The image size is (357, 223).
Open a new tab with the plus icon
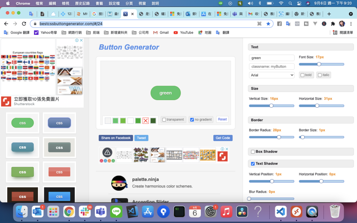[x=329, y=14]
